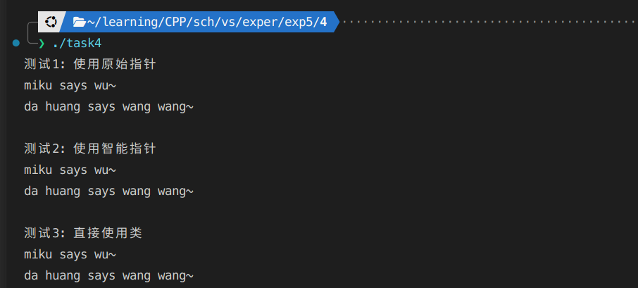Click the blue command status dot beside ./task4
Viewport: 638px width, 288px height.
click(16, 43)
